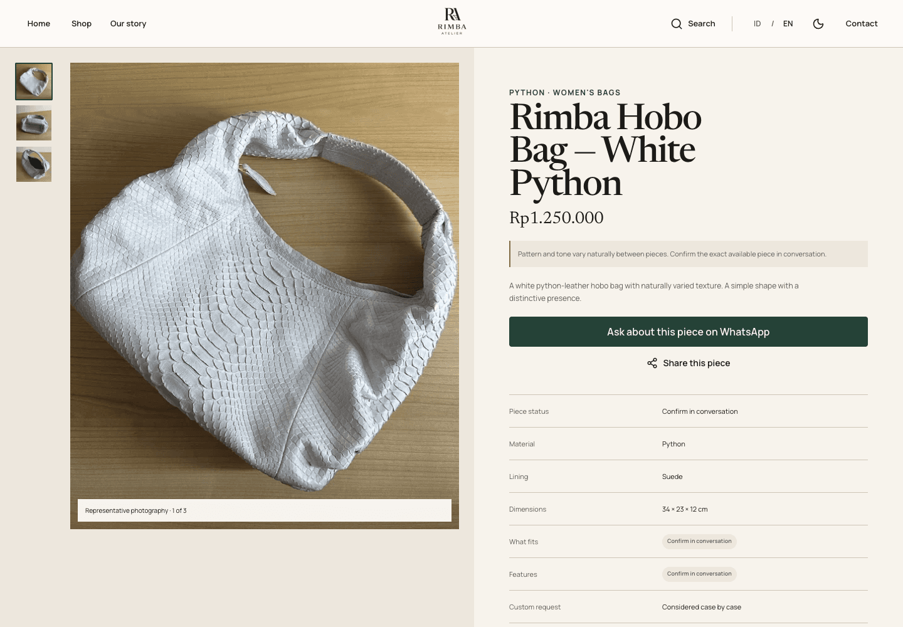Click the 'Custom request' row label

pyautogui.click(x=535, y=607)
